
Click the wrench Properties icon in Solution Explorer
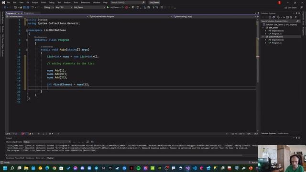(x=295, y=17)
